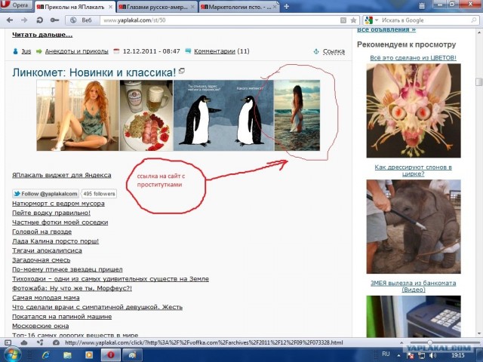Open Тихоходки удивительных существ link
This screenshot has width=483, height=362.
point(110,279)
